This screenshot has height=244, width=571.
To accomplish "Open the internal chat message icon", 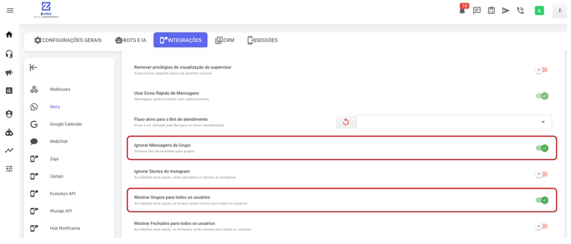I will tap(476, 11).
